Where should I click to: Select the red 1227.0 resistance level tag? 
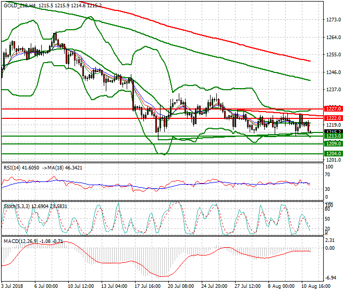coord(334,108)
